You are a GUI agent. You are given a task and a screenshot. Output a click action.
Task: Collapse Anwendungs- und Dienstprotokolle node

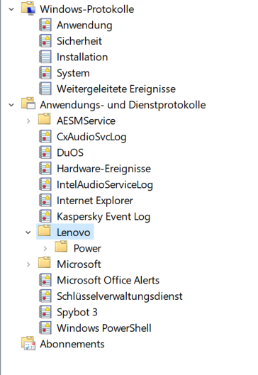pyautogui.click(x=11, y=105)
